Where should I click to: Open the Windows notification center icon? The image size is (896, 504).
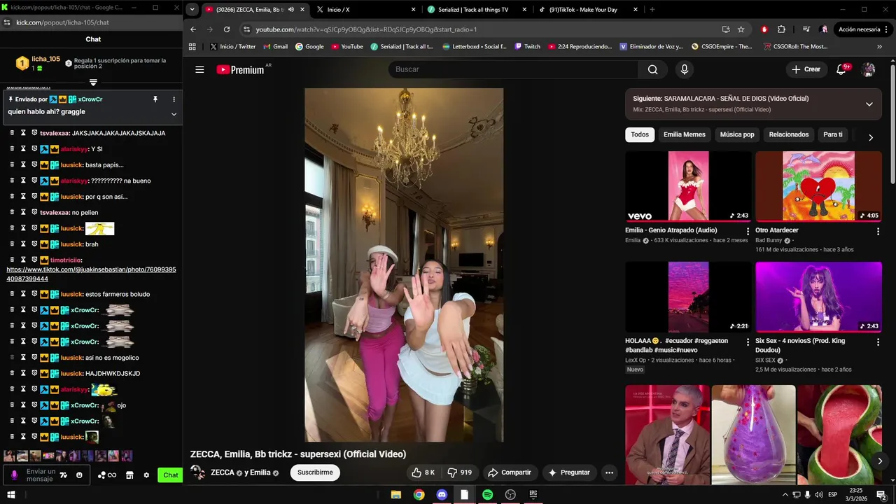(x=881, y=495)
